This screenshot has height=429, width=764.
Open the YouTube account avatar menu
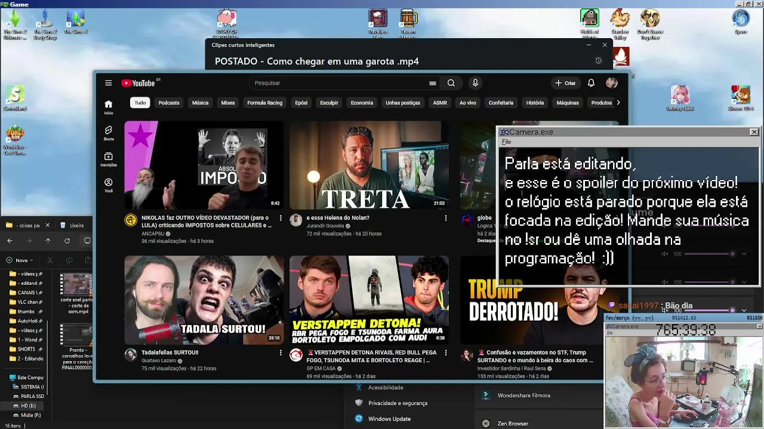[612, 83]
